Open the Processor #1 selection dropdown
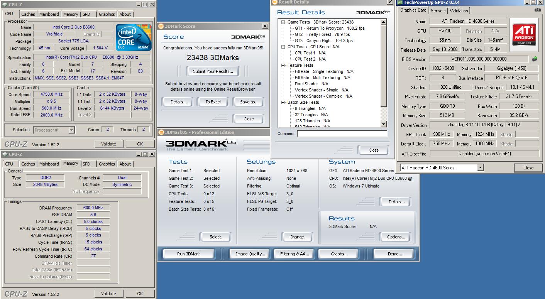545x299 pixels. pyautogui.click(x=71, y=130)
